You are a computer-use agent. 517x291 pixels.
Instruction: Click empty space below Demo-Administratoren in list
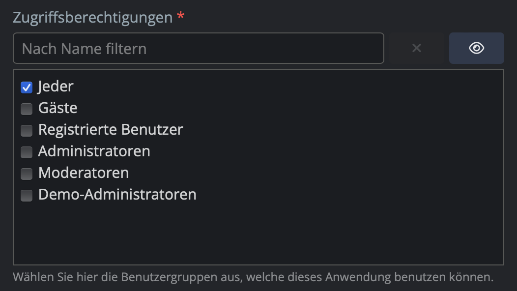(x=258, y=233)
